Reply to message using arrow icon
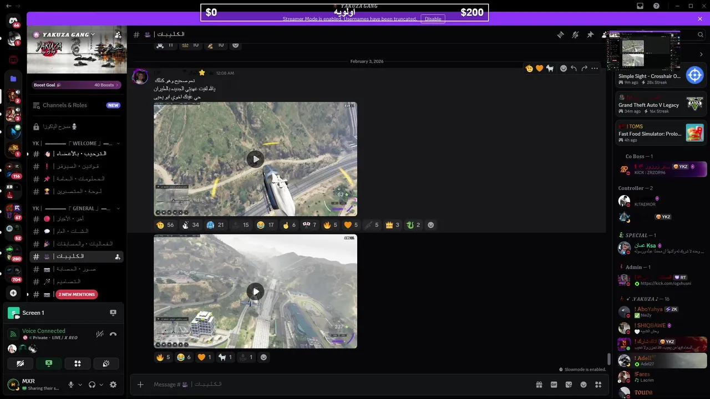 tap(574, 69)
